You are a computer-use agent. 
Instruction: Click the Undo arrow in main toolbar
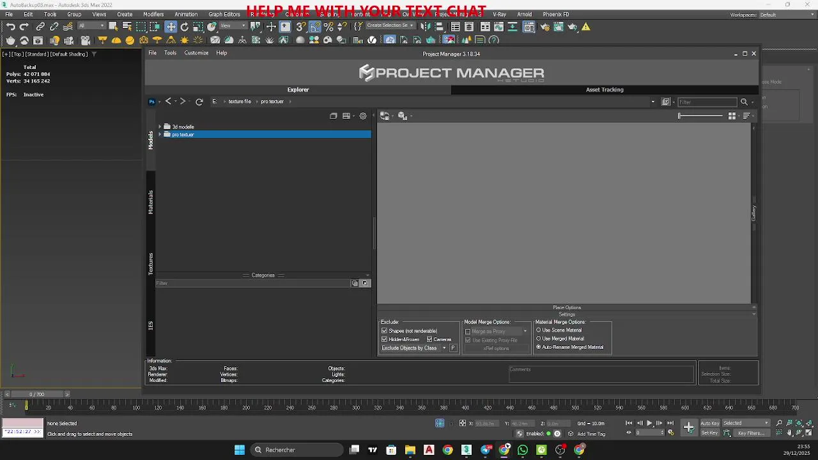10,26
